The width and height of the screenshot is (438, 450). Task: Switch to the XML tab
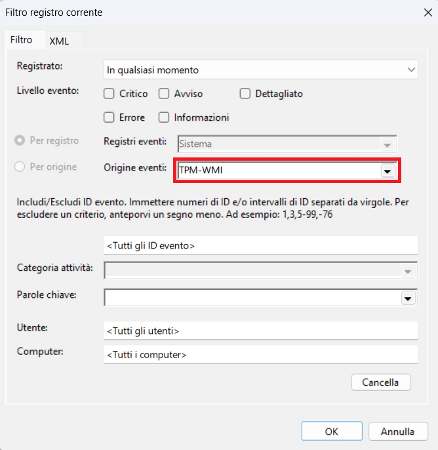(x=59, y=41)
